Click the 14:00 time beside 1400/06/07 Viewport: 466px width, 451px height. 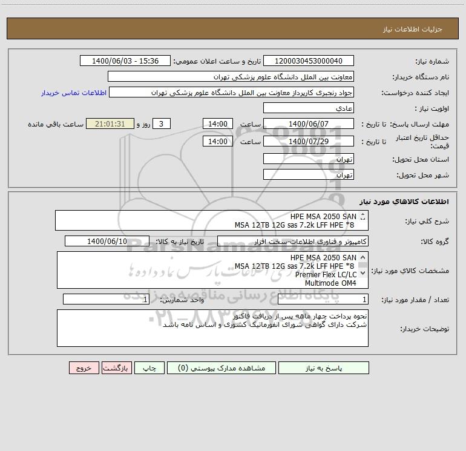coord(217,123)
